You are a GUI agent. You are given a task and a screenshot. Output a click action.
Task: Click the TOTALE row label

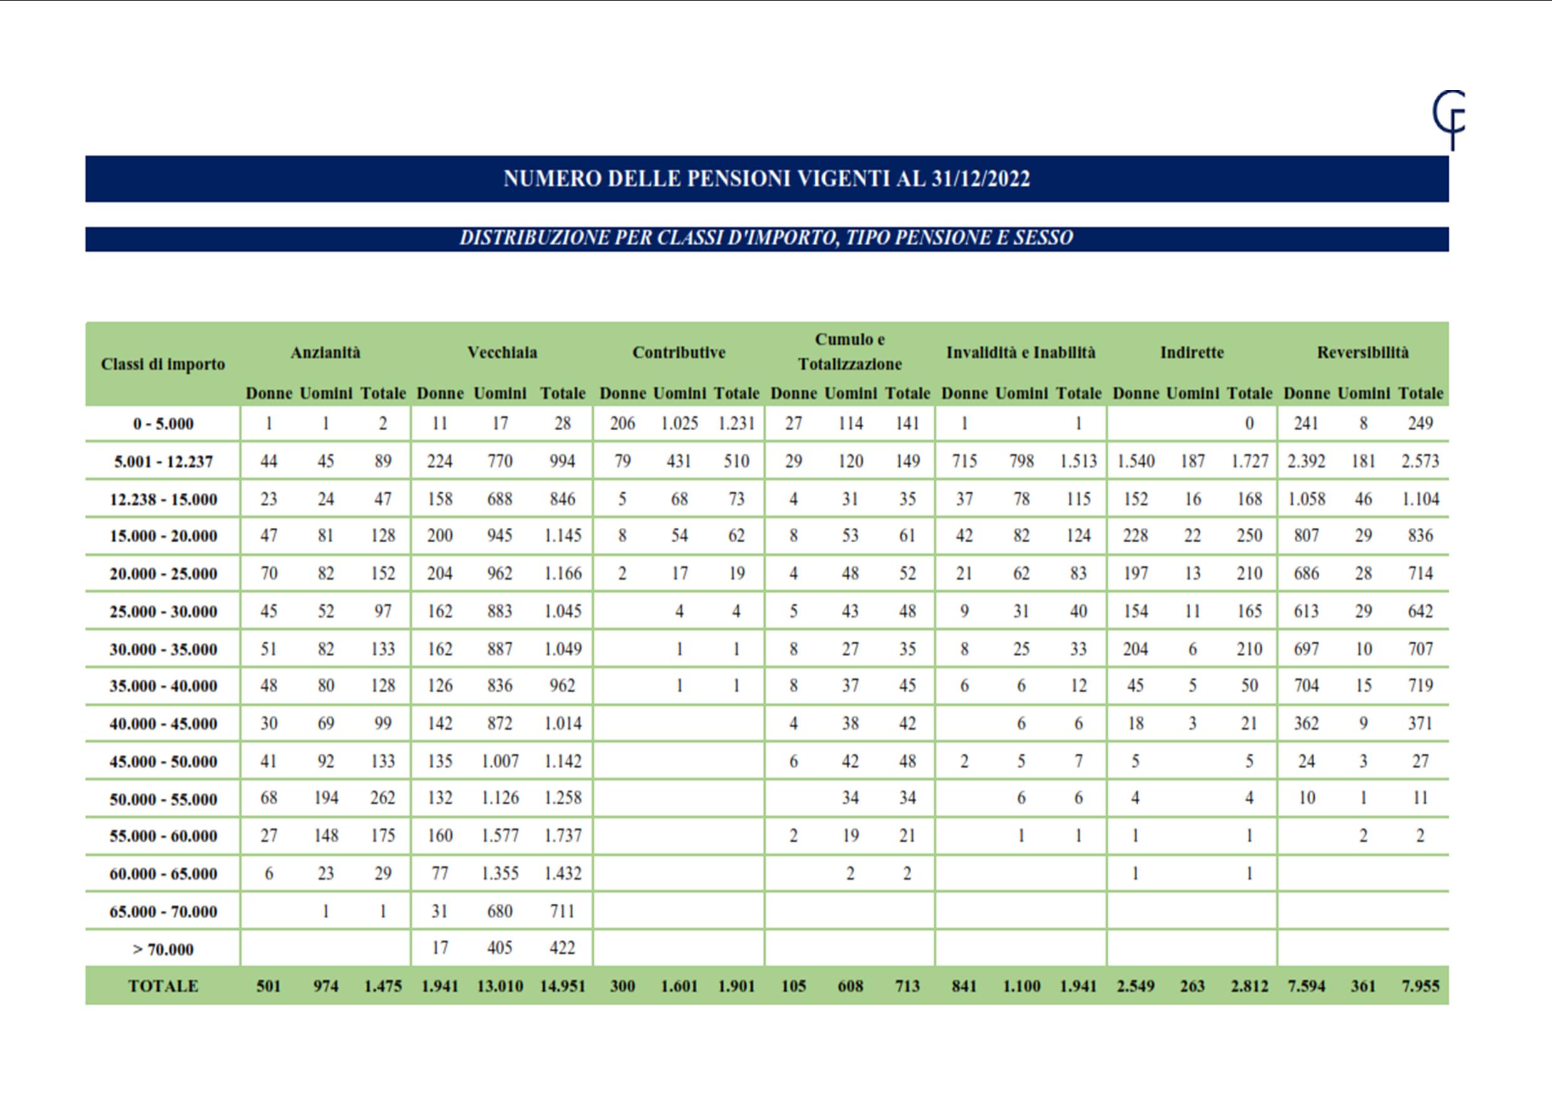tap(163, 986)
